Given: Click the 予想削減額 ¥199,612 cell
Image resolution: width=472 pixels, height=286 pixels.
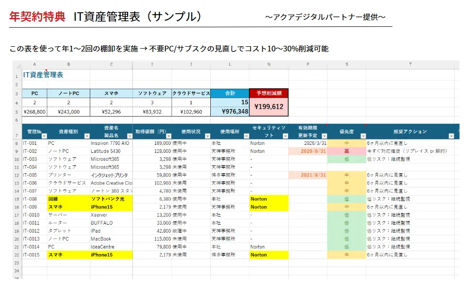Looking at the screenshot, I should [x=269, y=107].
